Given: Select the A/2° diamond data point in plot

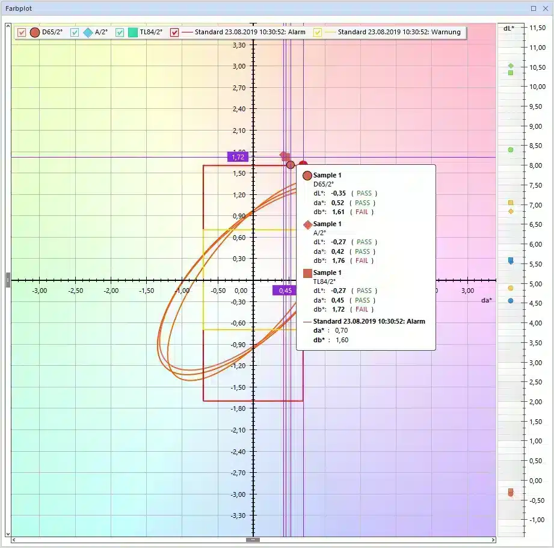Looking at the screenshot, I should [x=283, y=155].
